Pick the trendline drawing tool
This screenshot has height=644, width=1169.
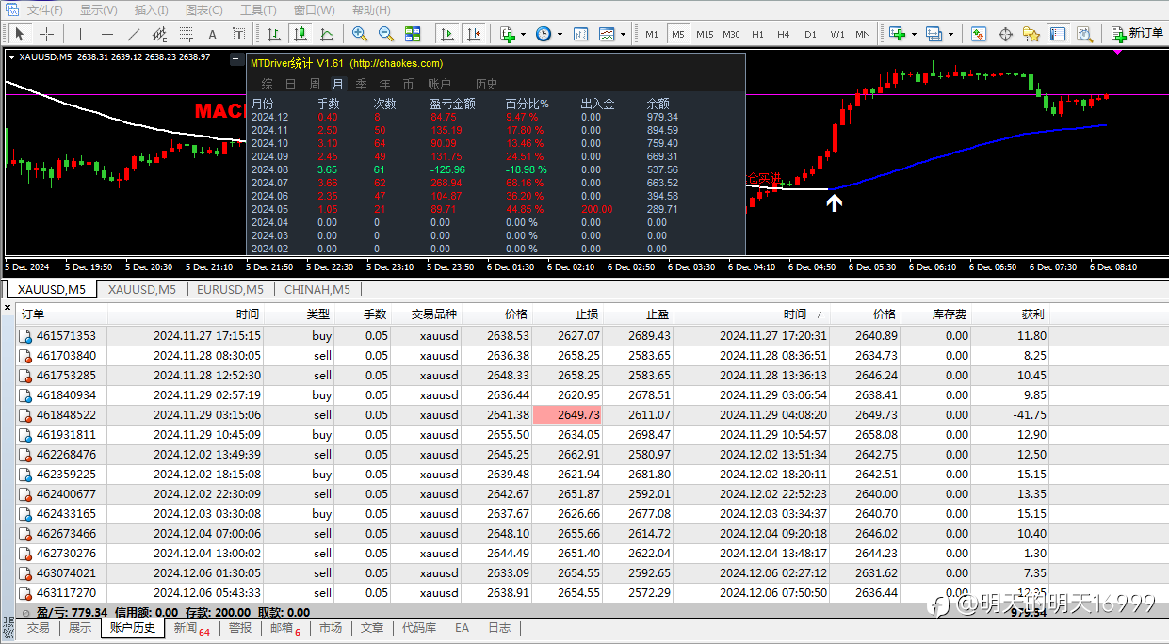[x=133, y=34]
